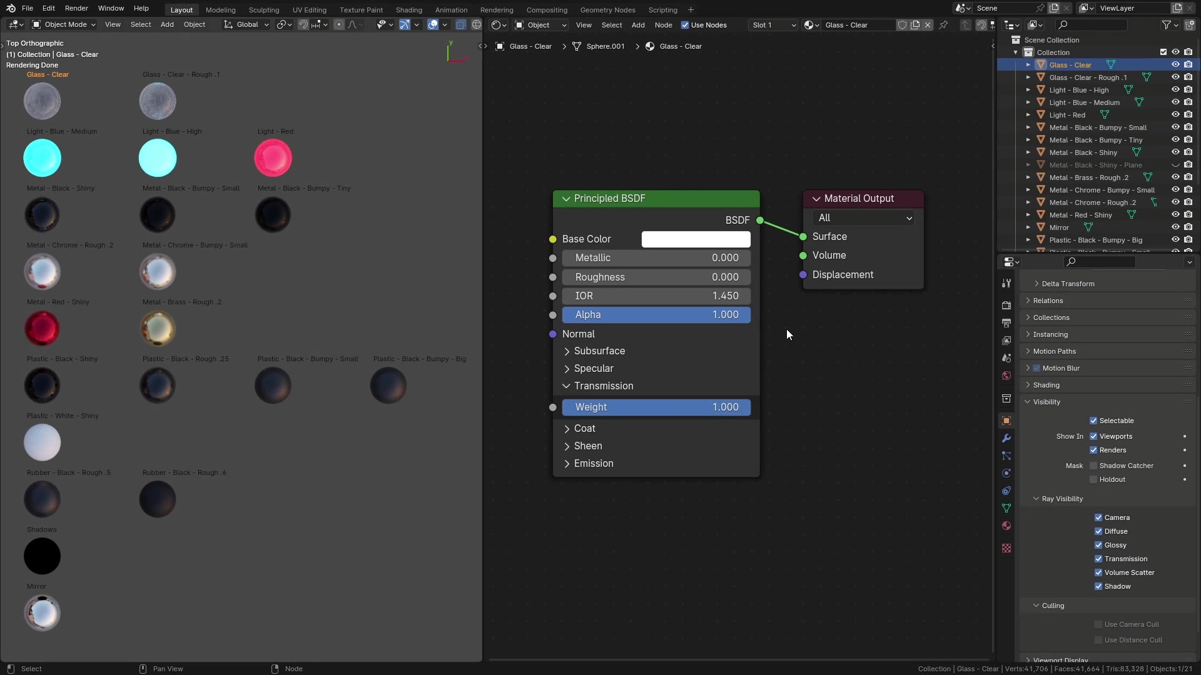Open the View Layer properties tab
Image resolution: width=1201 pixels, height=675 pixels.
tap(1006, 341)
